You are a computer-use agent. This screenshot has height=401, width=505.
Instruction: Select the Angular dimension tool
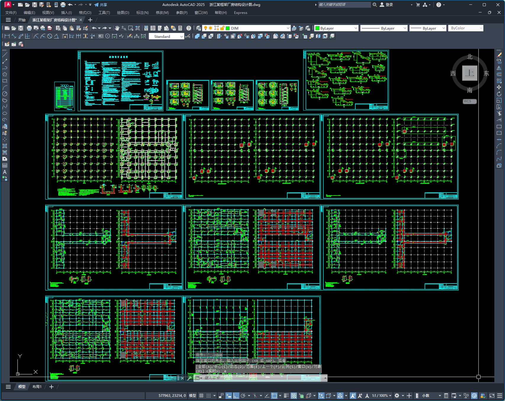tap(56, 36)
